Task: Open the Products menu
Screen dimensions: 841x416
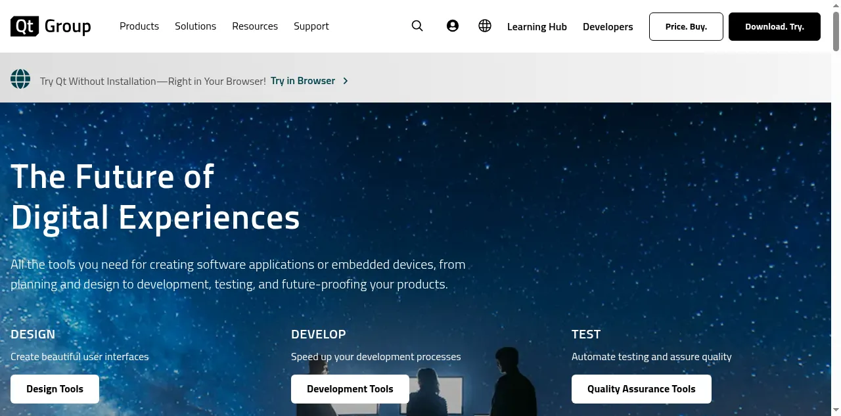Action: [x=139, y=26]
